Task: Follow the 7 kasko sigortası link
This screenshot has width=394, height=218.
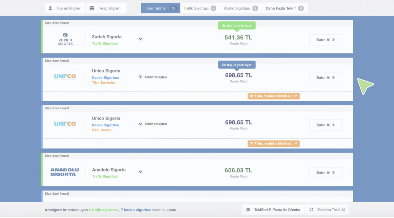Action: tap(136, 210)
